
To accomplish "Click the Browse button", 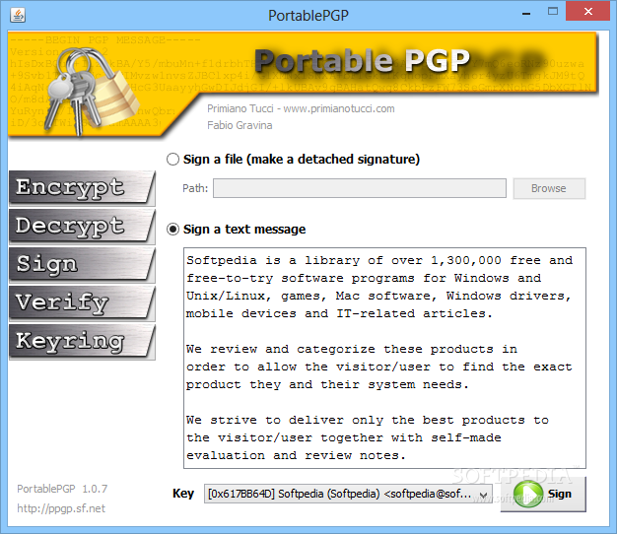I will [549, 188].
